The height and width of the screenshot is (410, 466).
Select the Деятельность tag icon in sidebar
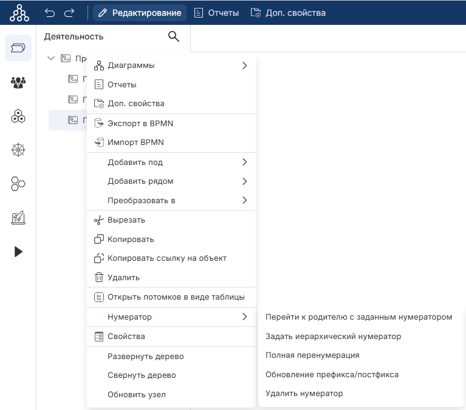pos(18,48)
